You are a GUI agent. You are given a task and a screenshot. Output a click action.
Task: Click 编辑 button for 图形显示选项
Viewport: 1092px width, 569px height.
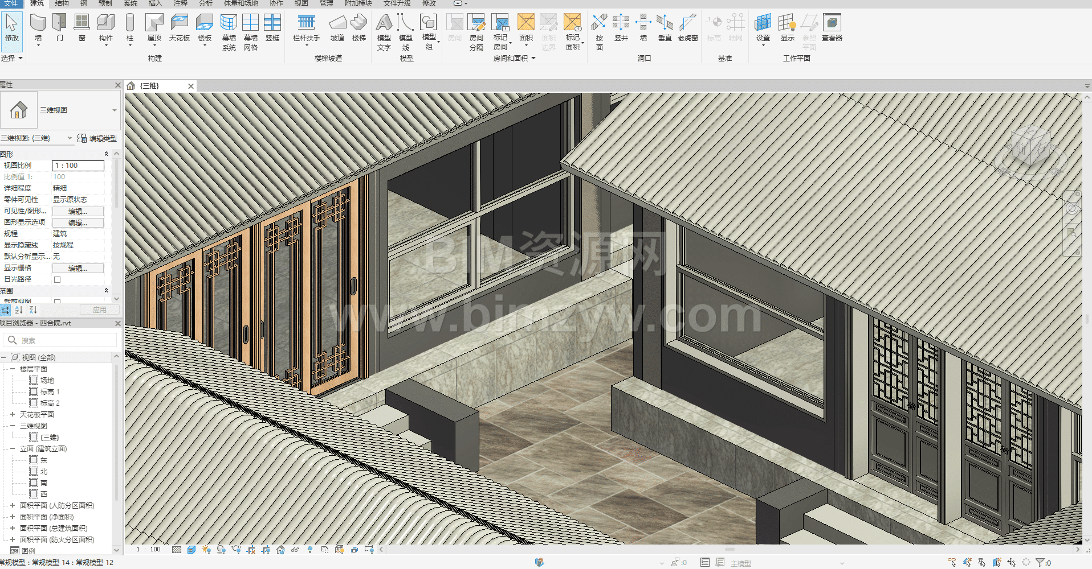pos(78,222)
